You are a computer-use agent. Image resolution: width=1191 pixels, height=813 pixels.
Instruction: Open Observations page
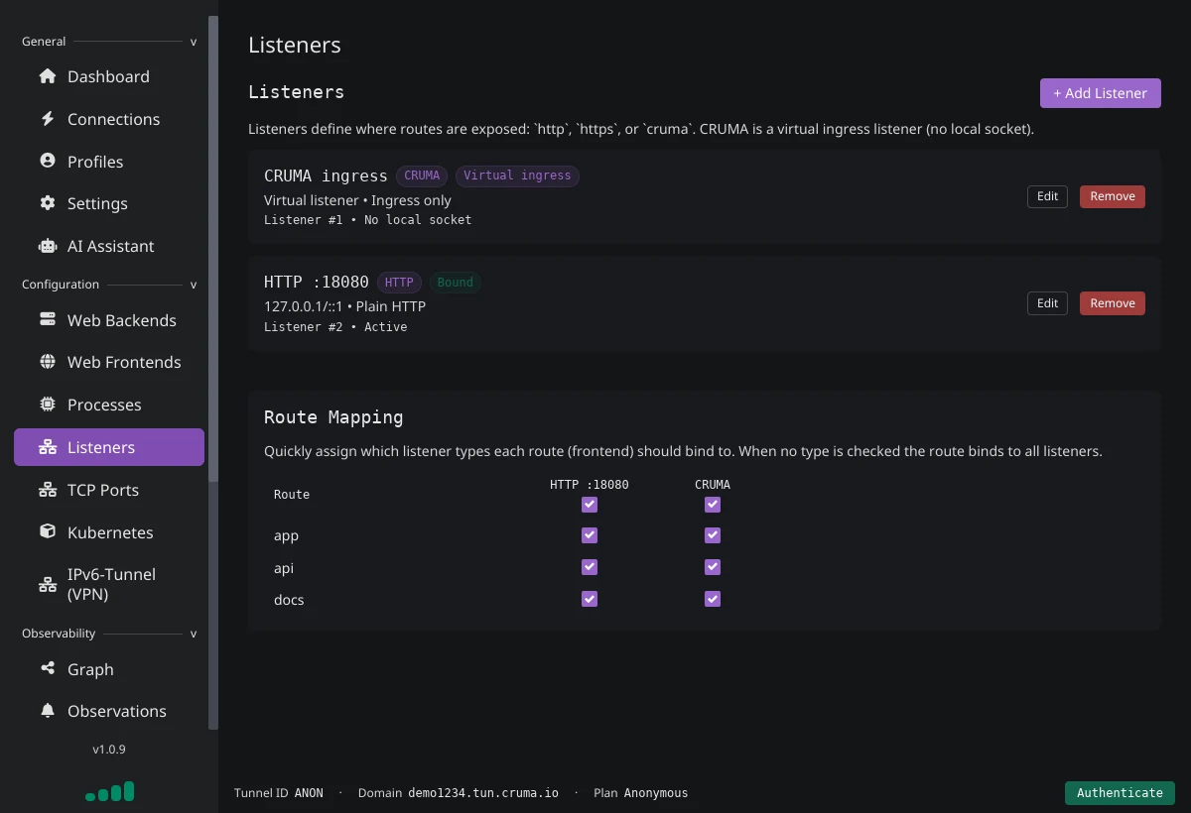[x=109, y=711]
